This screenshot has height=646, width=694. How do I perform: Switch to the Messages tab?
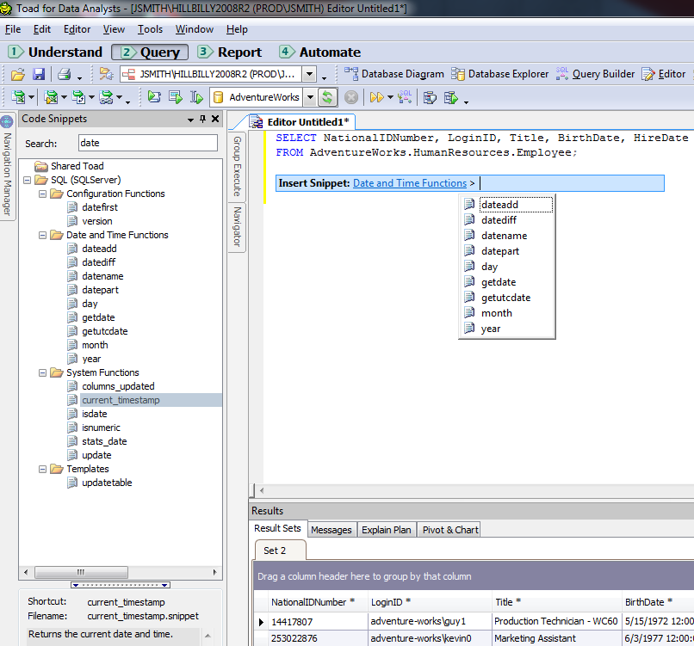tap(331, 530)
